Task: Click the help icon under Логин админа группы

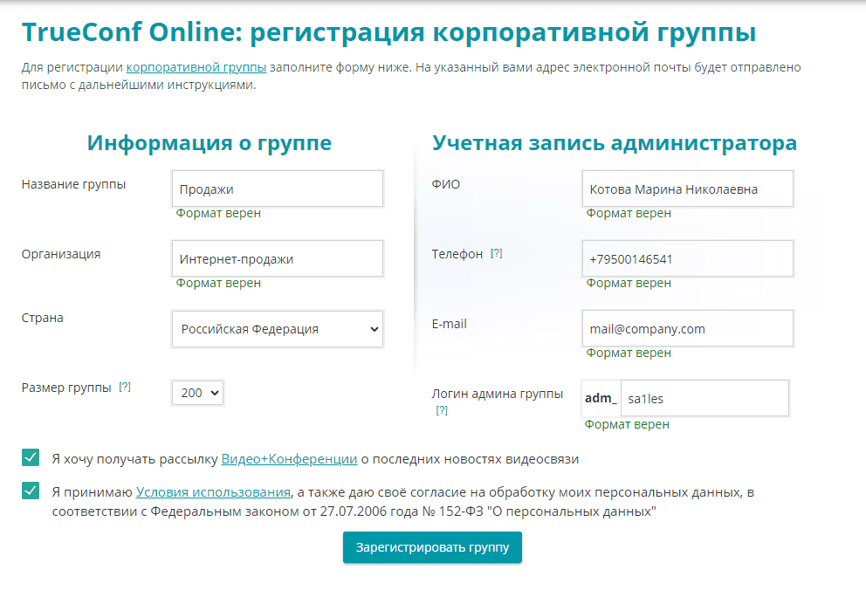Action: pos(442,410)
